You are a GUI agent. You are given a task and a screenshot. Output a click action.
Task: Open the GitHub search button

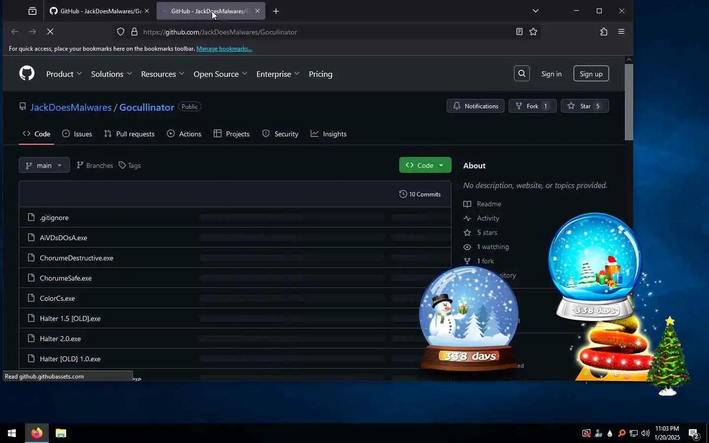522,73
